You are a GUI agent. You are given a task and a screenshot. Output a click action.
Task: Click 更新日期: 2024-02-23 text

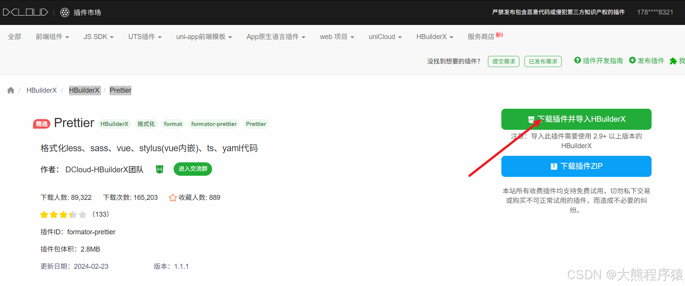click(75, 266)
